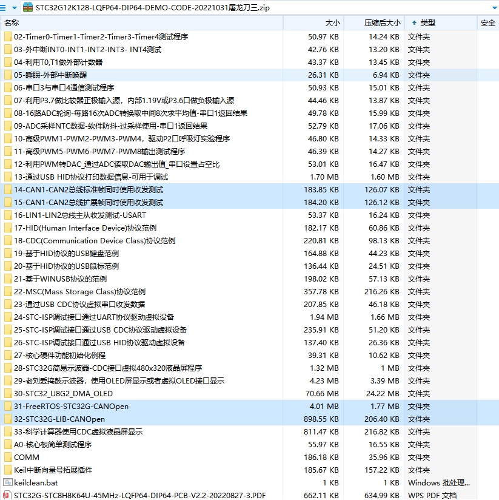Click folder icon of 14-CAN1-CAN2 标准帧 row
The image size is (499, 500).
pyautogui.click(x=8, y=190)
